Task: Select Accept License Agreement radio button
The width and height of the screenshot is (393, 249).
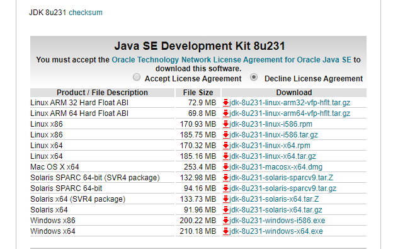Action: (137, 77)
